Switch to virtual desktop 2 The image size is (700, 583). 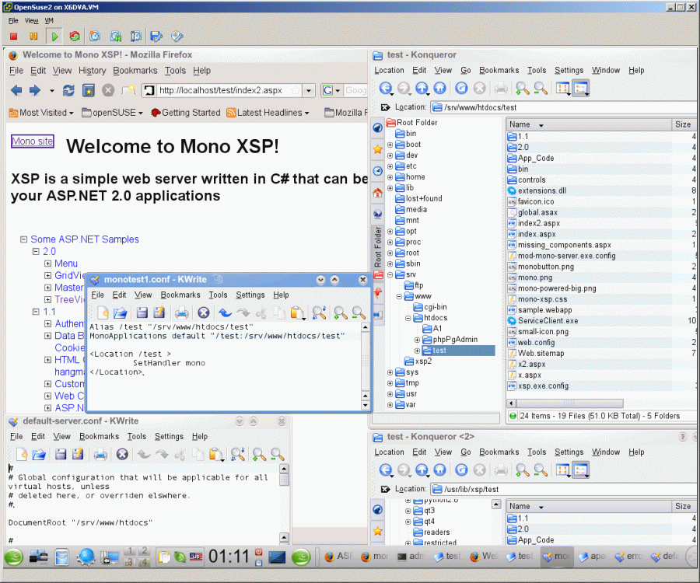click(x=144, y=551)
